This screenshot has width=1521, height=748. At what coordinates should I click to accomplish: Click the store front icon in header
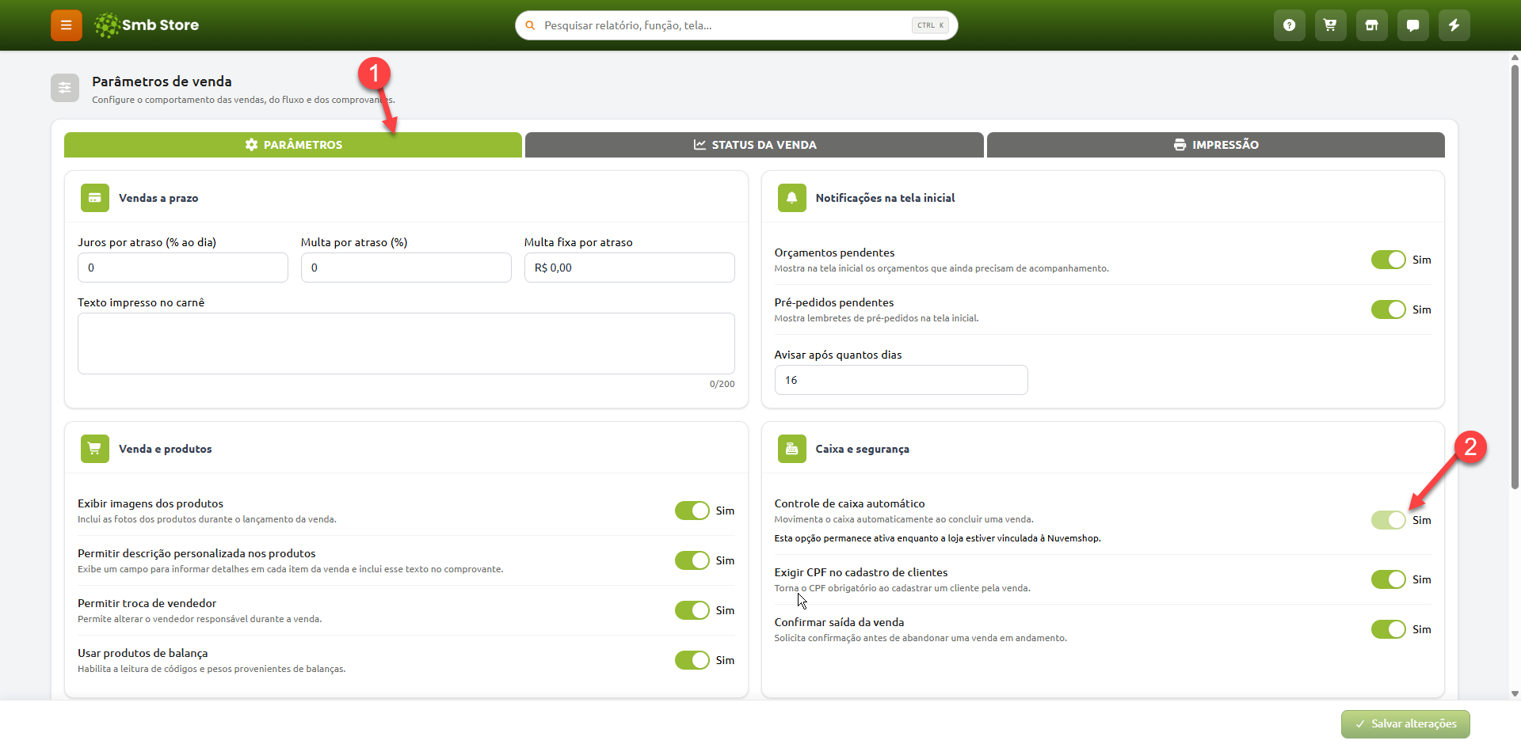pos(1372,25)
